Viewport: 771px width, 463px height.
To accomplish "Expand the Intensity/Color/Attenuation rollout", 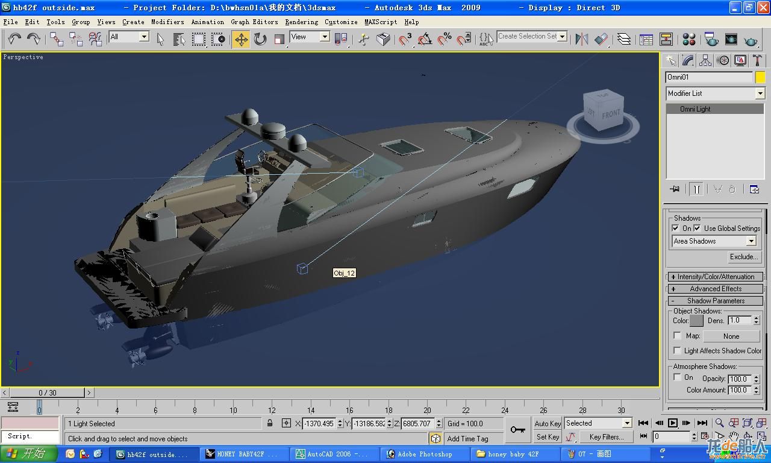I will [x=716, y=277].
